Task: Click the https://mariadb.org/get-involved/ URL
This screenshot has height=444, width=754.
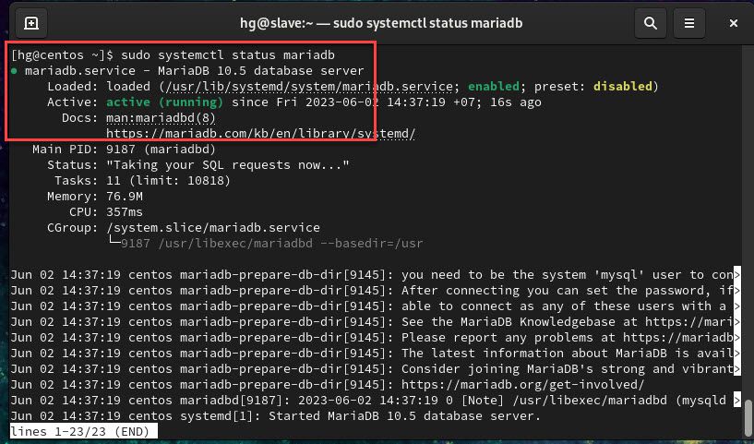Action: [x=522, y=384]
